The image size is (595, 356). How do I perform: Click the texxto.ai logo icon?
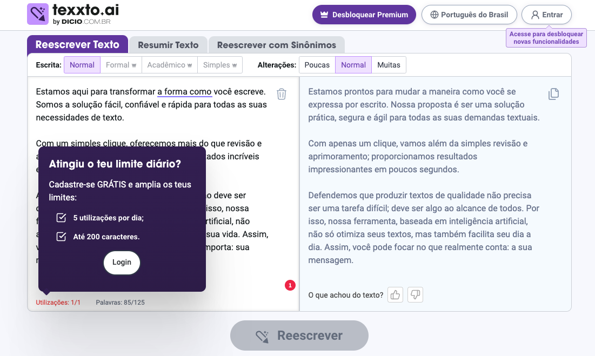click(38, 14)
